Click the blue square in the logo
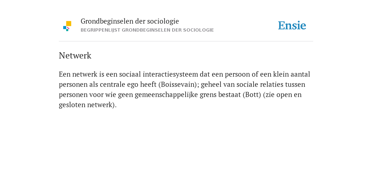372x186 pixels. 65,28
